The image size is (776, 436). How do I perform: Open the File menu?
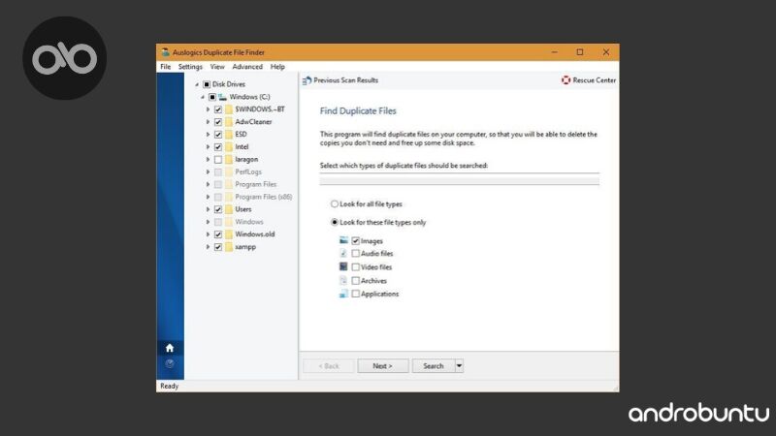pyautogui.click(x=165, y=66)
